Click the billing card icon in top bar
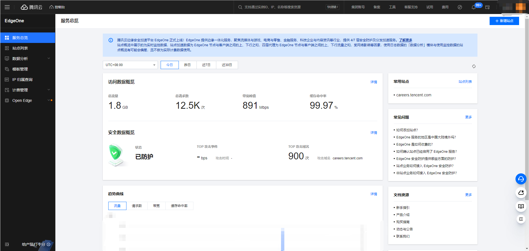 pos(487,7)
